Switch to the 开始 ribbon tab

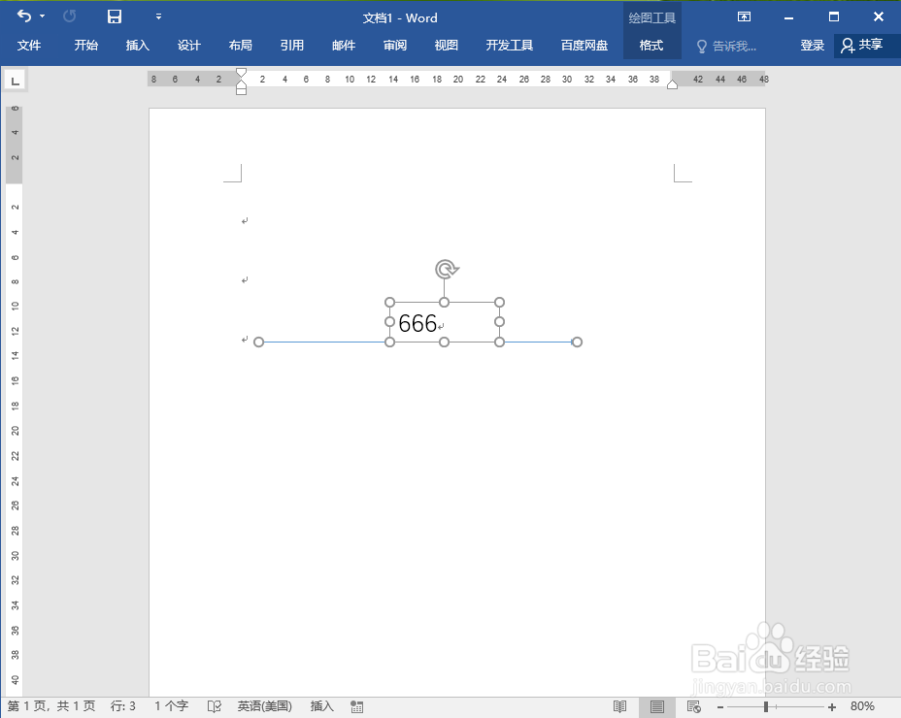86,46
